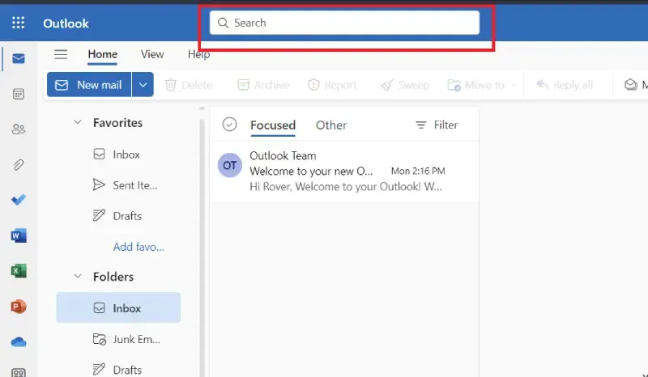Open the OneDrive cloud icon
The height and width of the screenshot is (377, 648).
[x=19, y=342]
